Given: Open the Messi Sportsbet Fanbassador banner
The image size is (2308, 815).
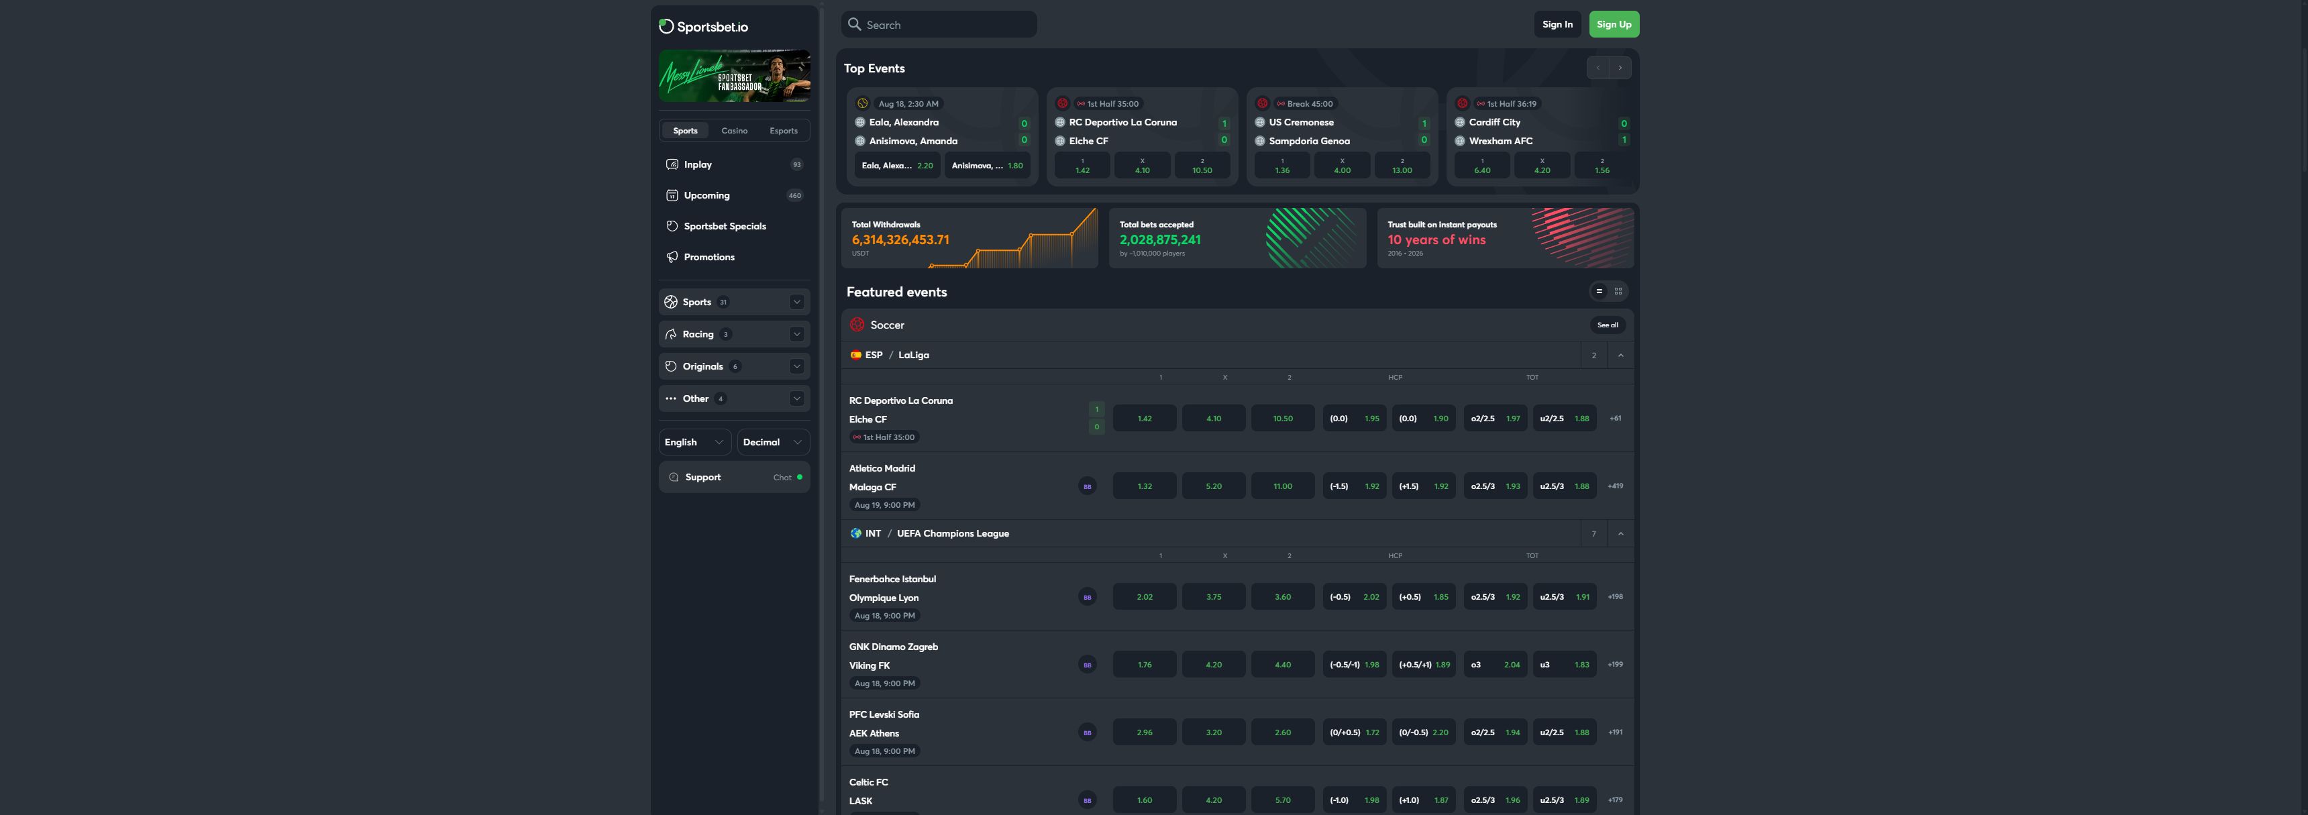Looking at the screenshot, I should click(734, 76).
